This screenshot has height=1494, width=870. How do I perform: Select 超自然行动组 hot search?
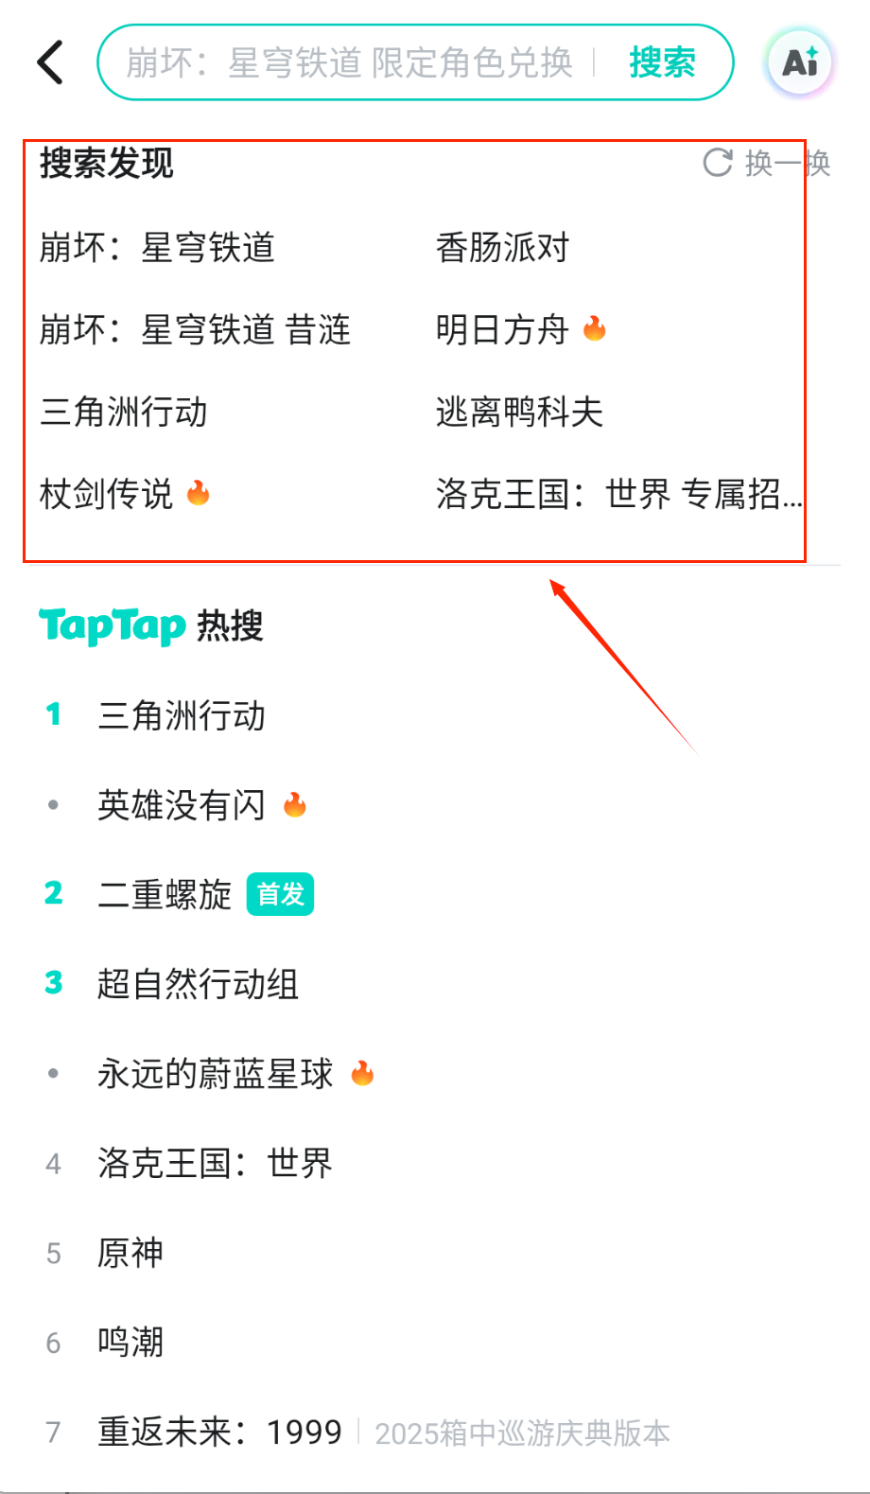(198, 984)
